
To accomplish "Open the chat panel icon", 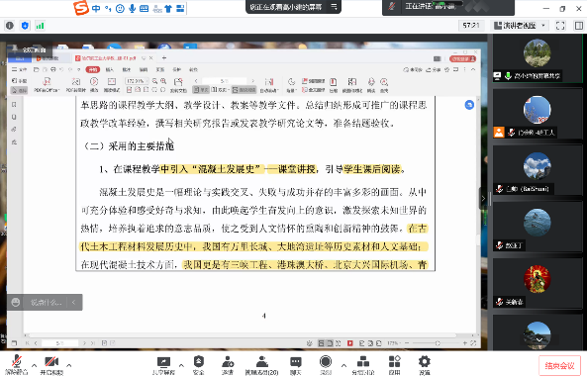I will click(x=296, y=365).
